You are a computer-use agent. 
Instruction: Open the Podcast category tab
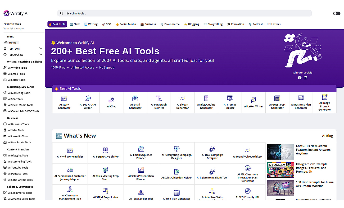pos(256,24)
